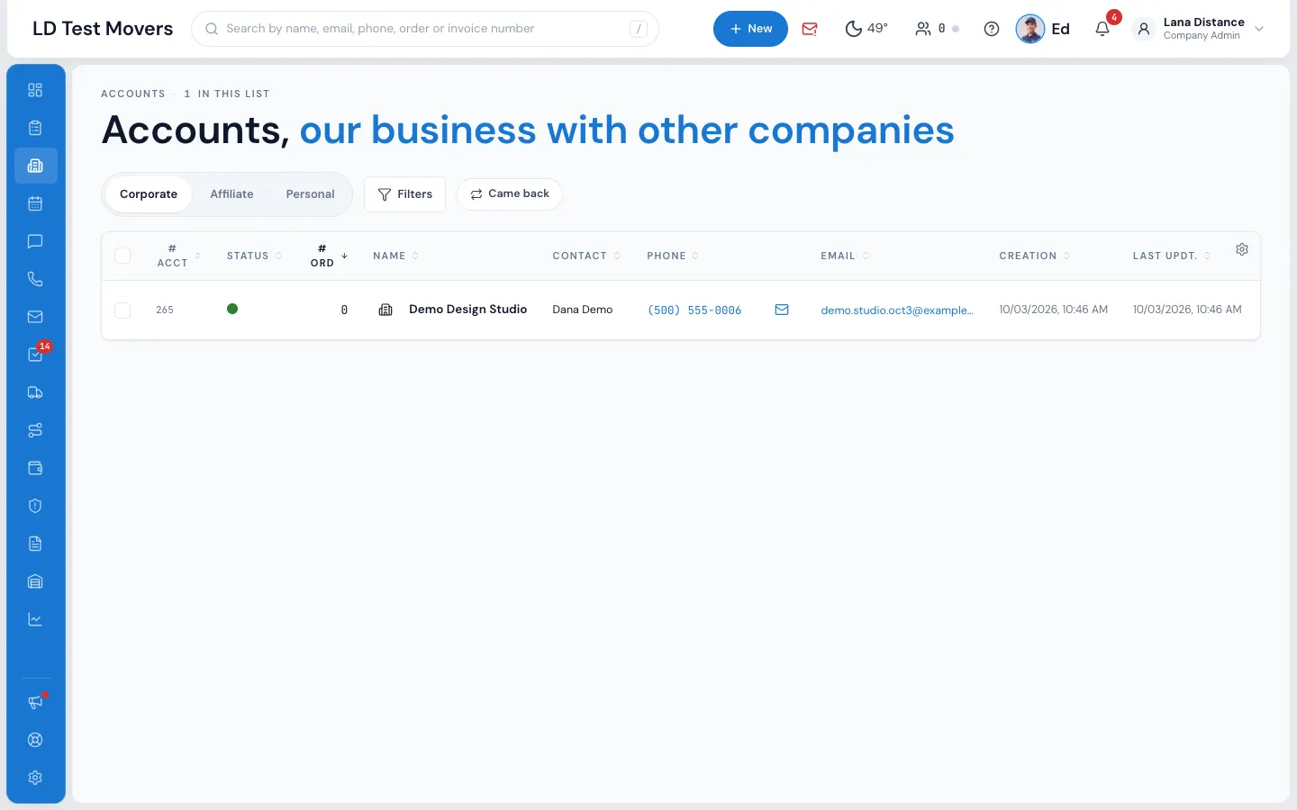Viewport: 1297px width, 810px height.
Task: Open the calendar icon in sidebar
Action: pyautogui.click(x=35, y=203)
